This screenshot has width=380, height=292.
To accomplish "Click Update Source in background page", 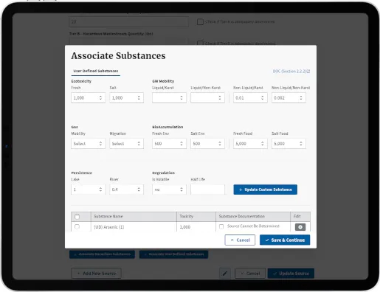I will (x=291, y=274).
